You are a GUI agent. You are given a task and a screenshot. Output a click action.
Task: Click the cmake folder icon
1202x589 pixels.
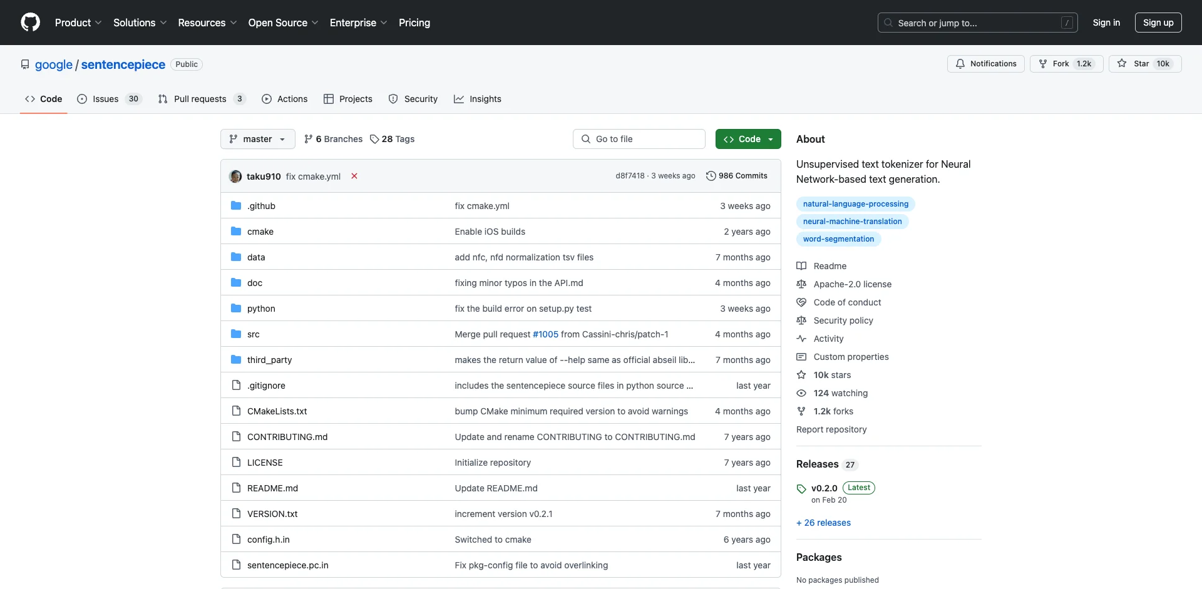tap(236, 232)
